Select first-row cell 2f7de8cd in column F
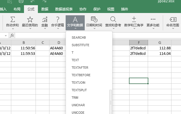Image resolution: width=181 pixels, height=114 pixels. pyautogui.click(x=138, y=48)
